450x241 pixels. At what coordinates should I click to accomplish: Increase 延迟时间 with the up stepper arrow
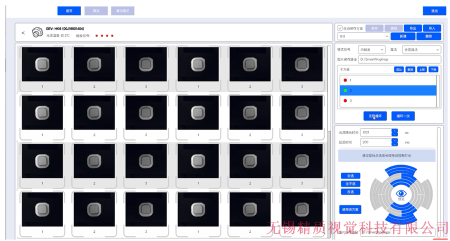coord(395,140)
